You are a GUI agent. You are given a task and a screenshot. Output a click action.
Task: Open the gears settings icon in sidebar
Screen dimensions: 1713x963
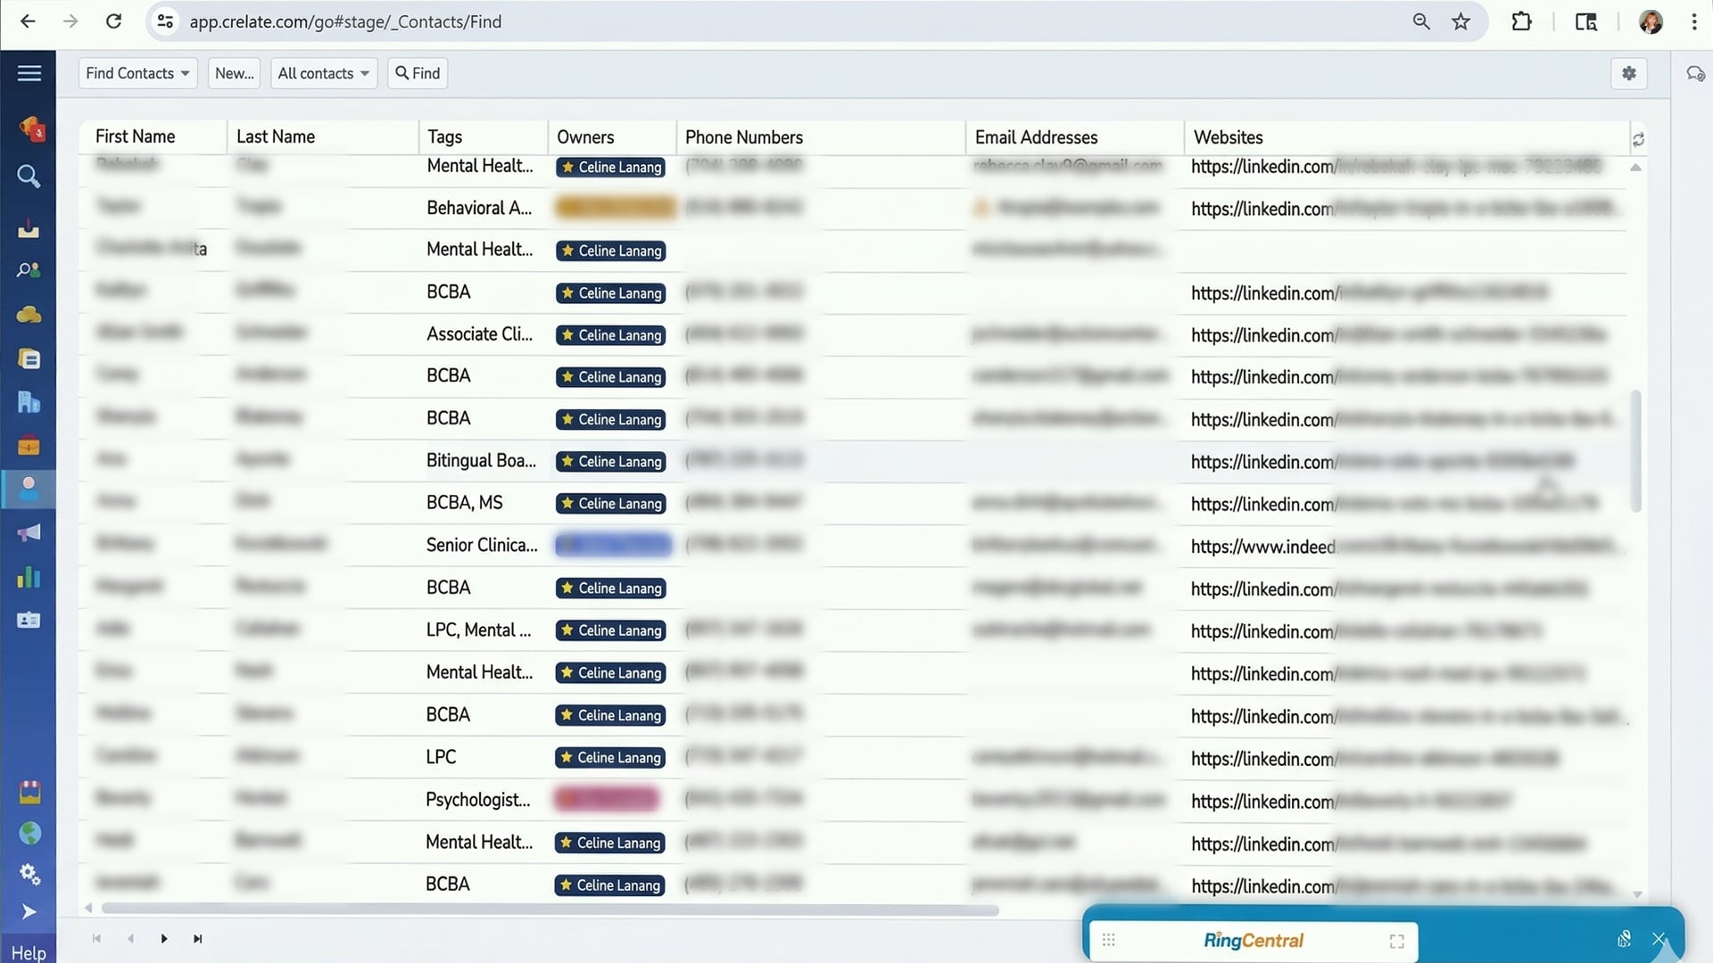(x=29, y=874)
